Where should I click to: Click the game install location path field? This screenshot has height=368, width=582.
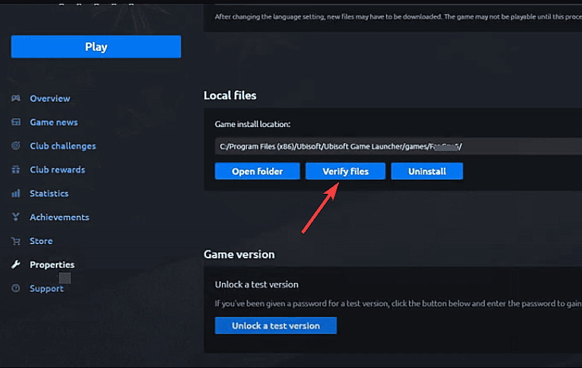tap(398, 146)
